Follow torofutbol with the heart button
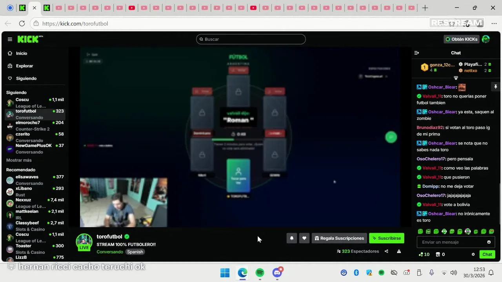Image resolution: width=502 pixels, height=282 pixels. point(304,238)
